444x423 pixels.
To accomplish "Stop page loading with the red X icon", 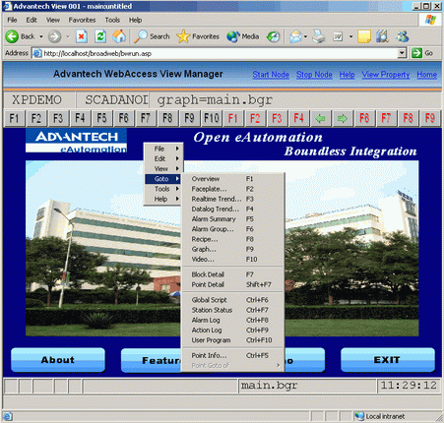I will tap(82, 36).
